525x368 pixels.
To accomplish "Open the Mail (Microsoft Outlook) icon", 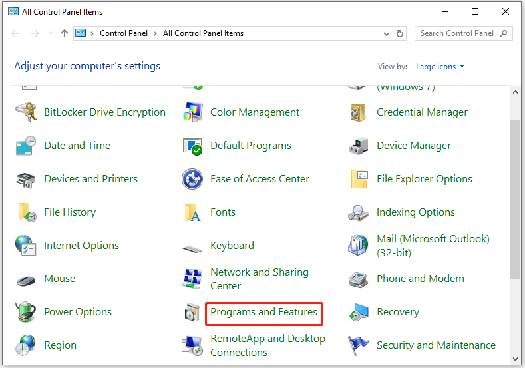I will click(x=359, y=246).
